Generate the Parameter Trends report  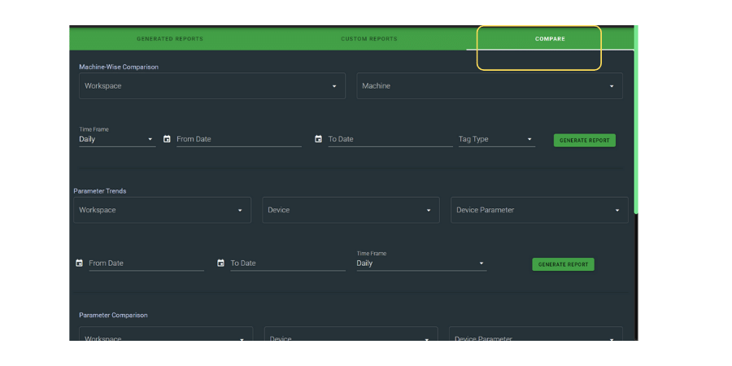(563, 264)
